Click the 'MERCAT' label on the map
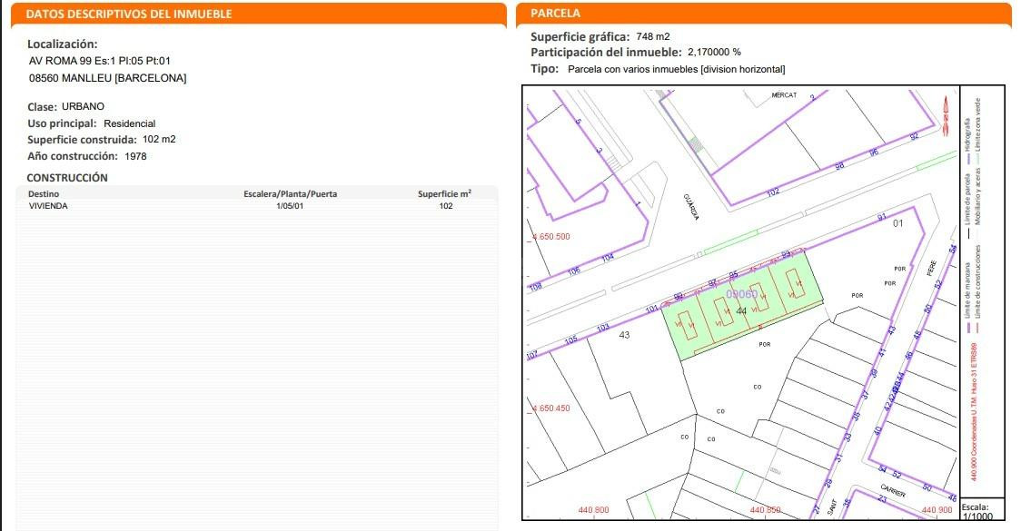The image size is (1021, 531). [784, 95]
